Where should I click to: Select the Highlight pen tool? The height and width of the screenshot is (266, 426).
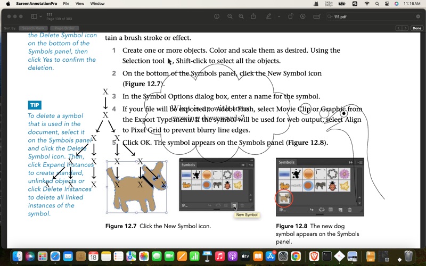(269, 16)
